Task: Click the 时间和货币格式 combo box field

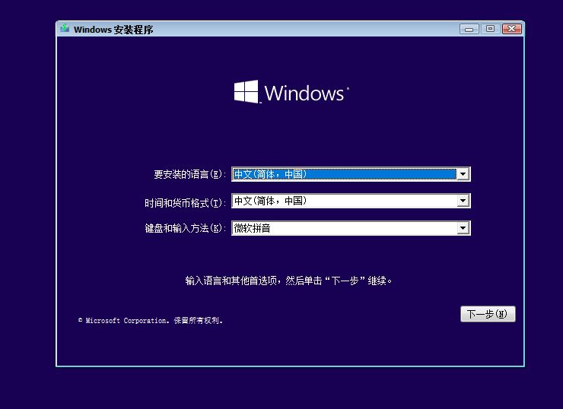Action: (351, 201)
